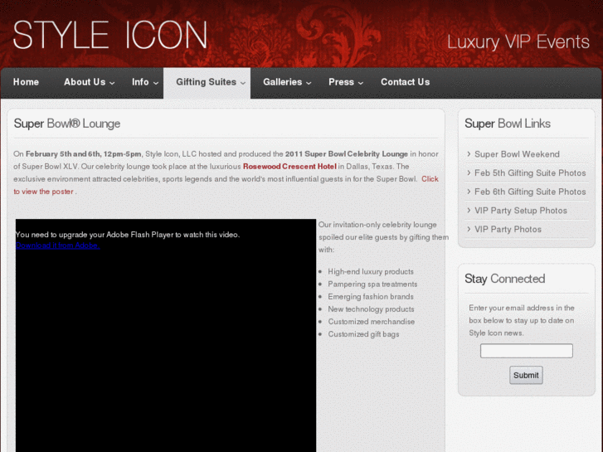Open Super Bowl Weekend link
The image size is (603, 452).
point(517,154)
